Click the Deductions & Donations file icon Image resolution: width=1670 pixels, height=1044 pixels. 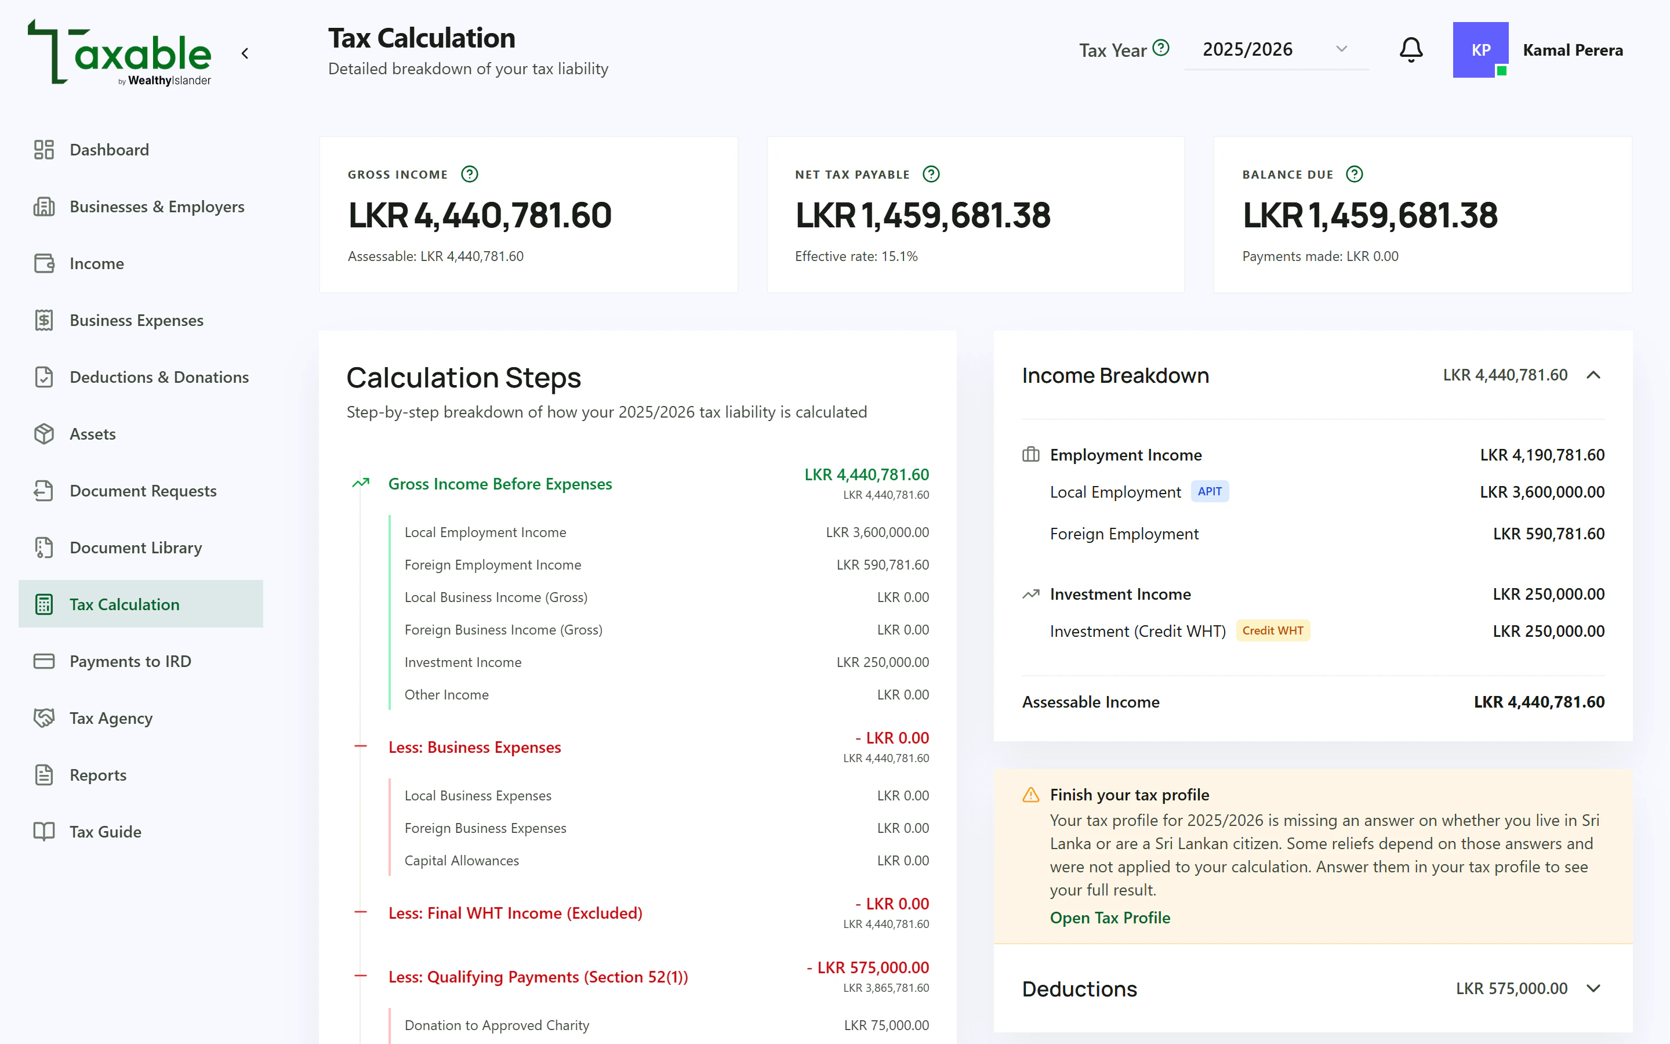point(44,377)
